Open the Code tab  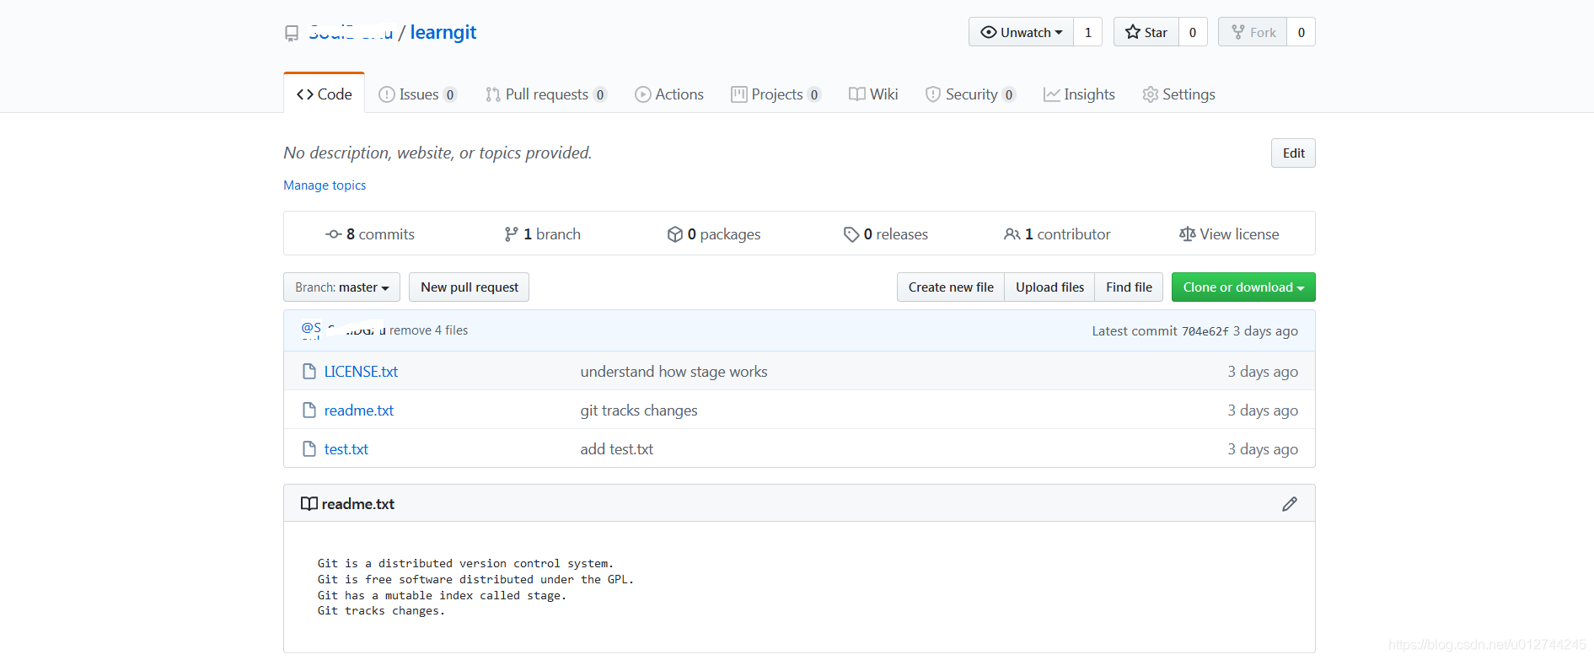[325, 94]
